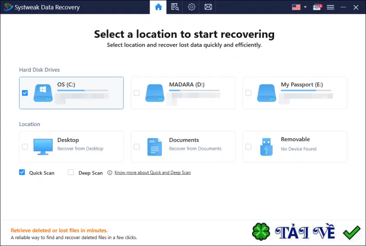Click the MADARA (D:) drive icon

[x=155, y=93]
